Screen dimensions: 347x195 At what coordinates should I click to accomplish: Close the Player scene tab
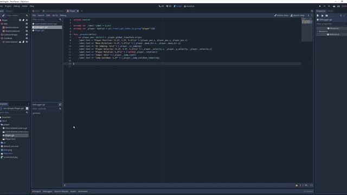(78, 11)
